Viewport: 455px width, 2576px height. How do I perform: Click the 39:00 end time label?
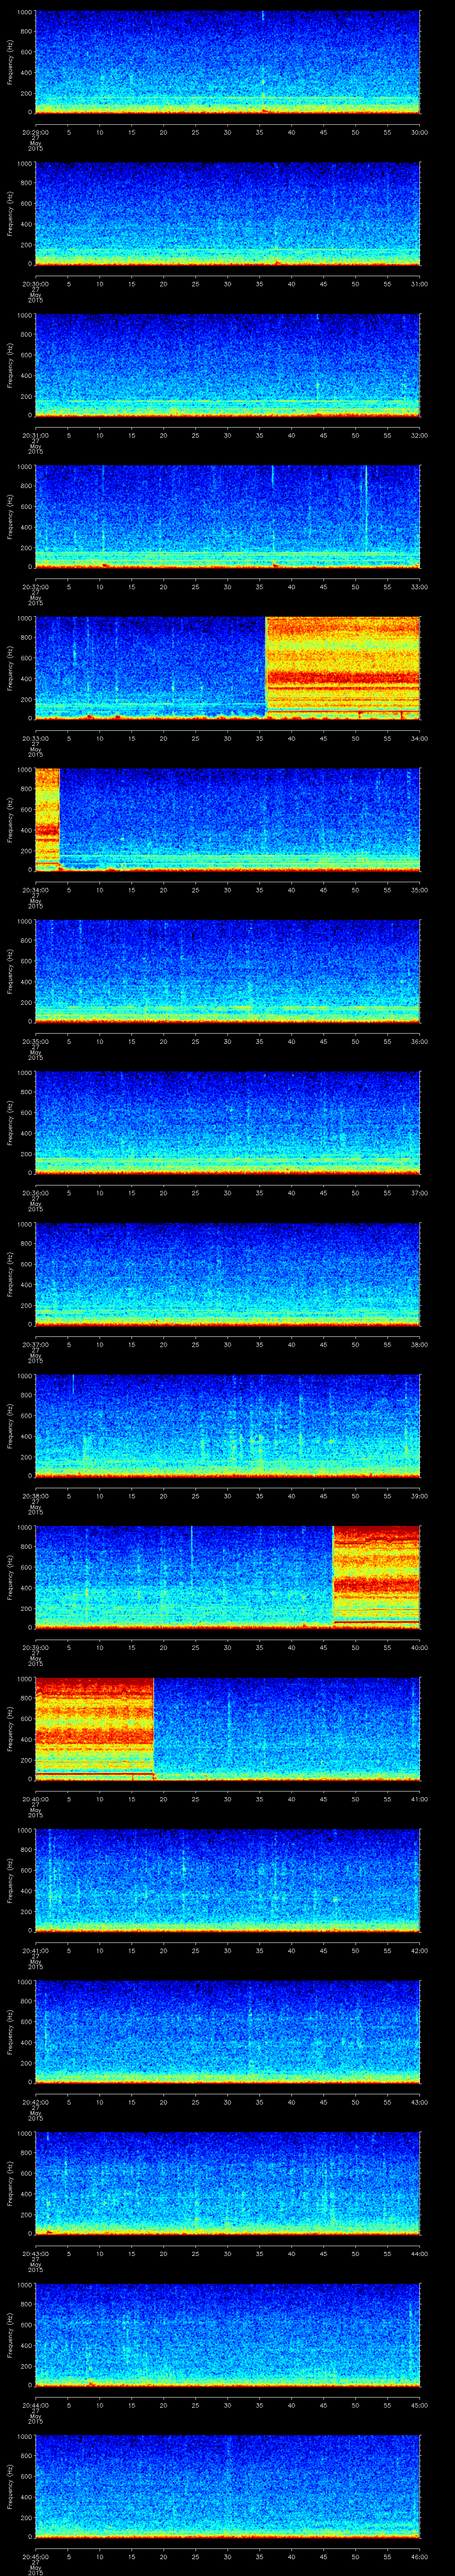tap(420, 1496)
